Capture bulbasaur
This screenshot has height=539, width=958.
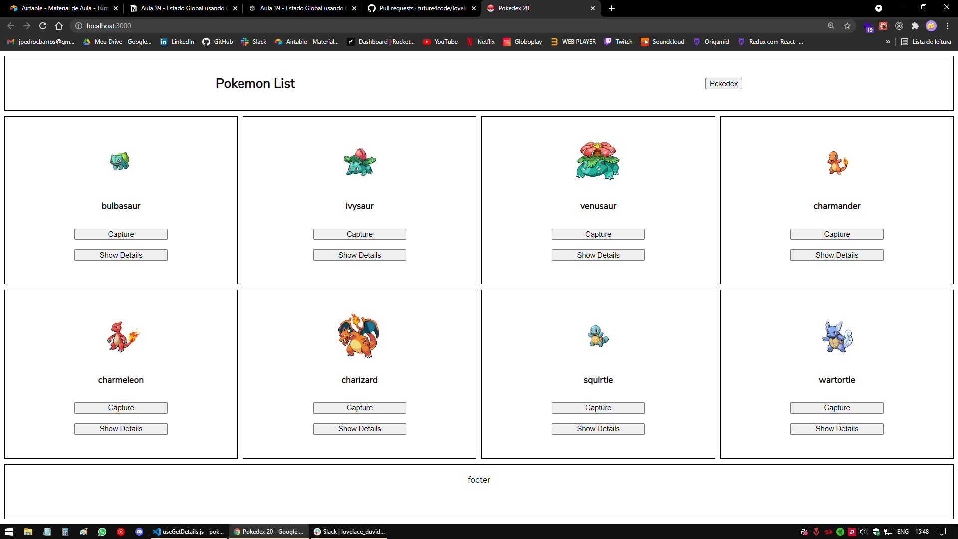120,234
